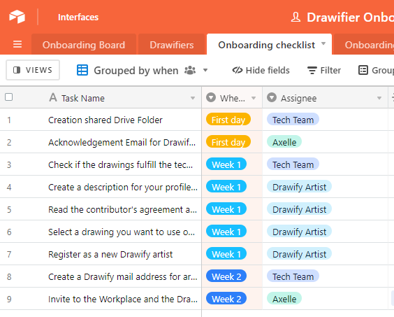This screenshot has width=394, height=317.
Task: Click the Airtable box logo
Action: (17, 17)
